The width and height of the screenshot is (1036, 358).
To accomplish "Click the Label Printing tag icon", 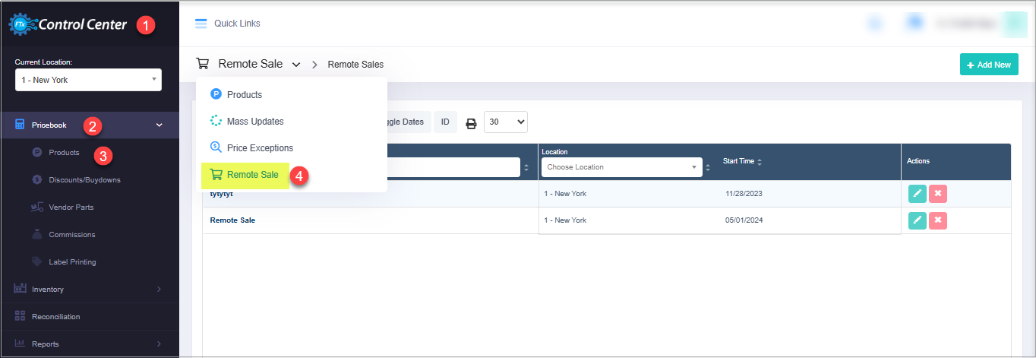I will pyautogui.click(x=36, y=261).
